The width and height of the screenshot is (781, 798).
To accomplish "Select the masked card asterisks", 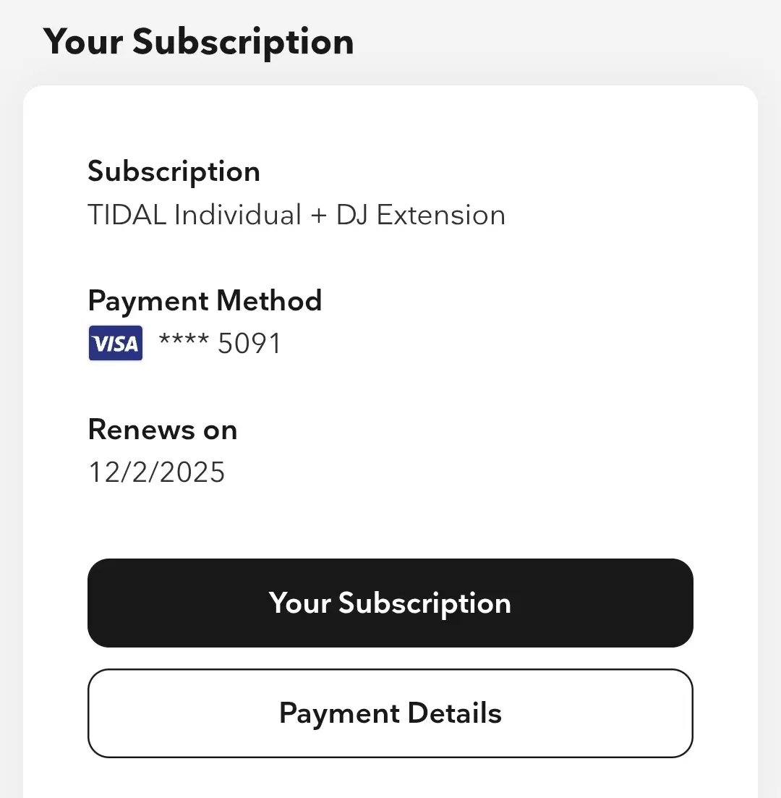I will coord(184,339).
